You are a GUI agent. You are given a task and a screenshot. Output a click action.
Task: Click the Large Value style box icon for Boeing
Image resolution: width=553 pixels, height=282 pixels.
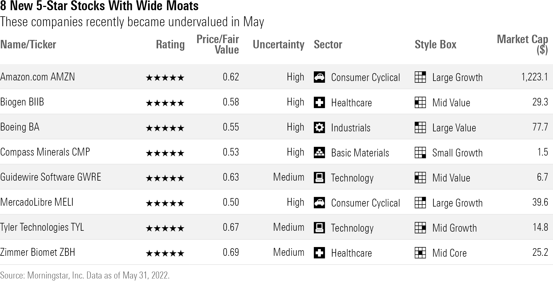[x=420, y=128]
